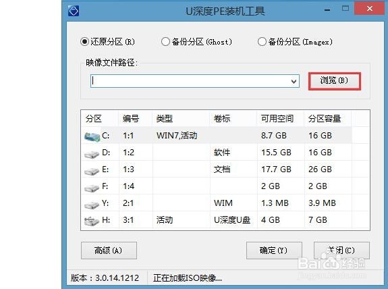Select the C: drive icon

[92, 136]
